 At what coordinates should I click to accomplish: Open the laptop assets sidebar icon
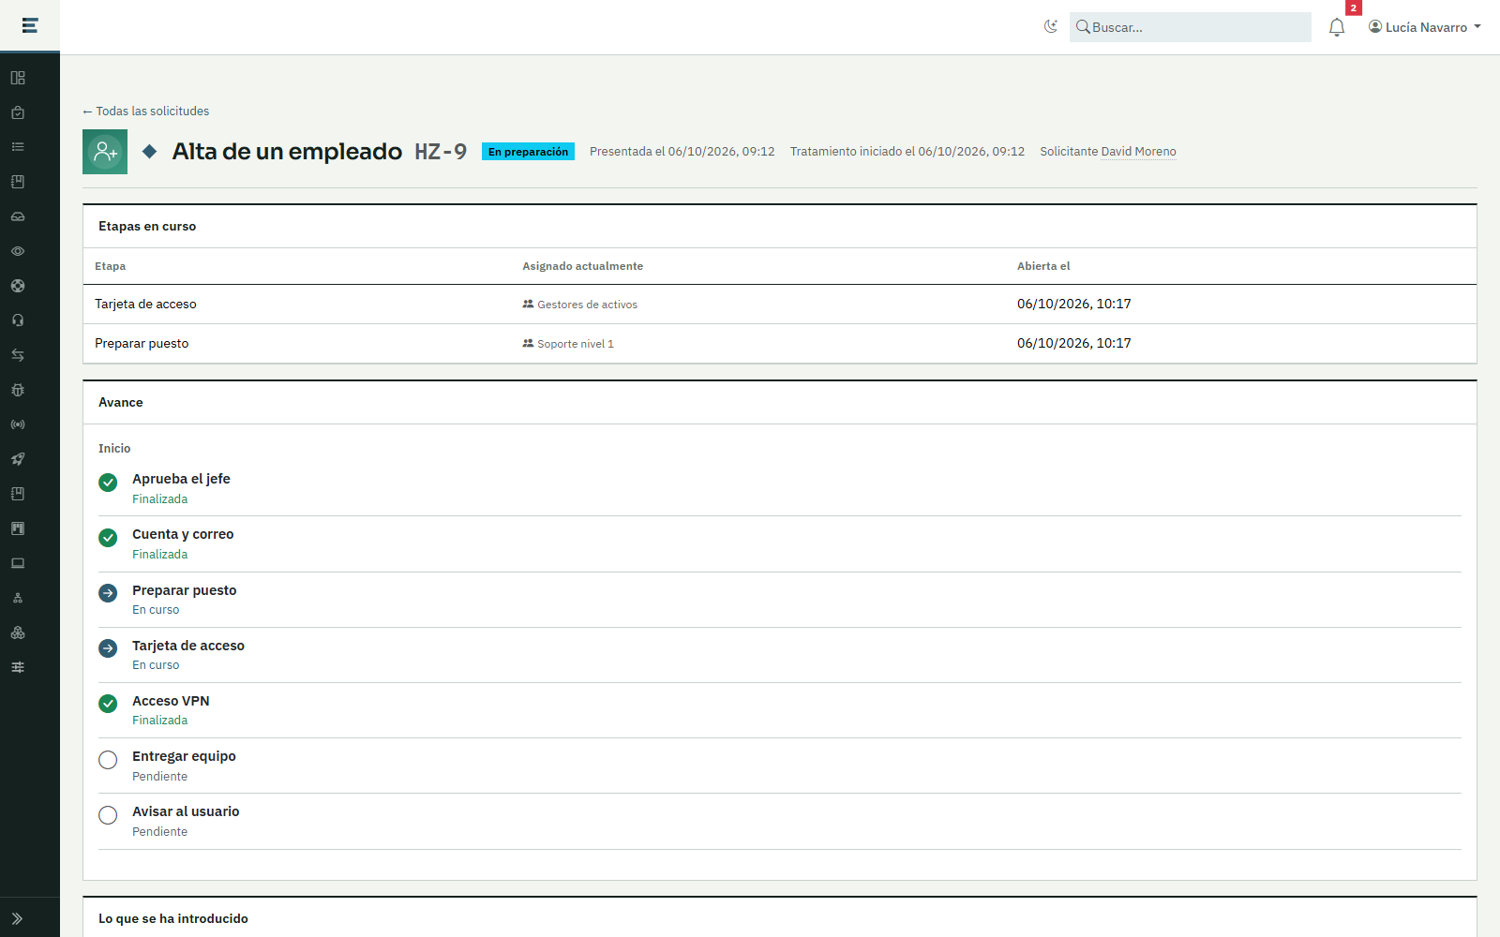(18, 563)
